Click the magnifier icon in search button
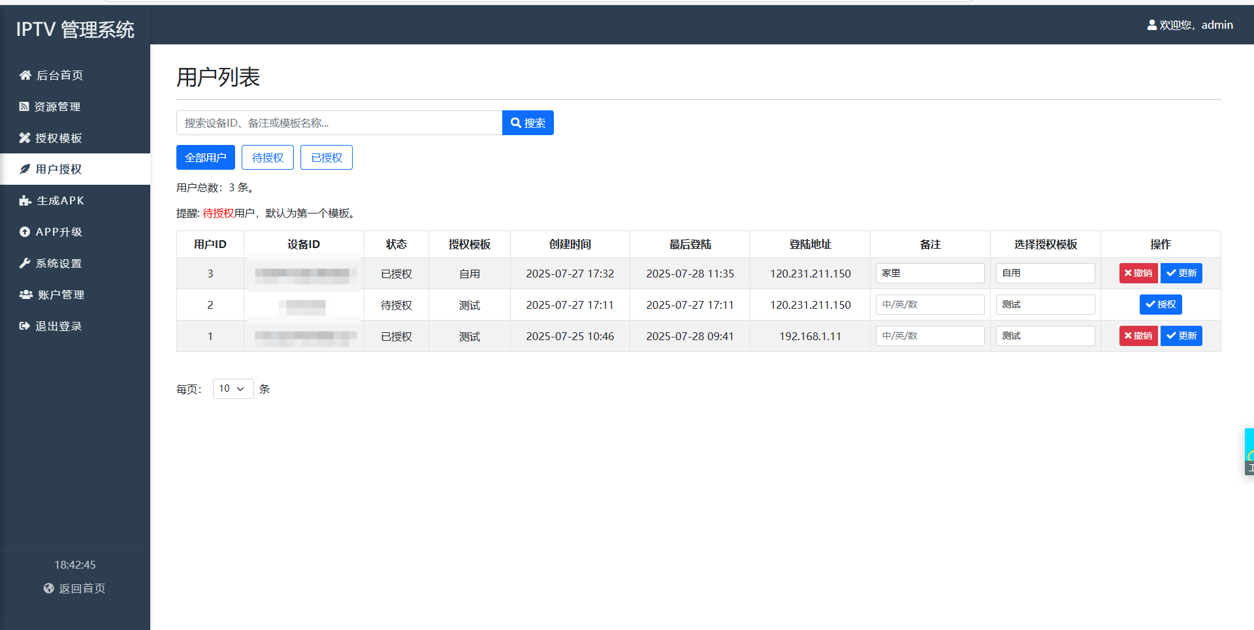 516,123
